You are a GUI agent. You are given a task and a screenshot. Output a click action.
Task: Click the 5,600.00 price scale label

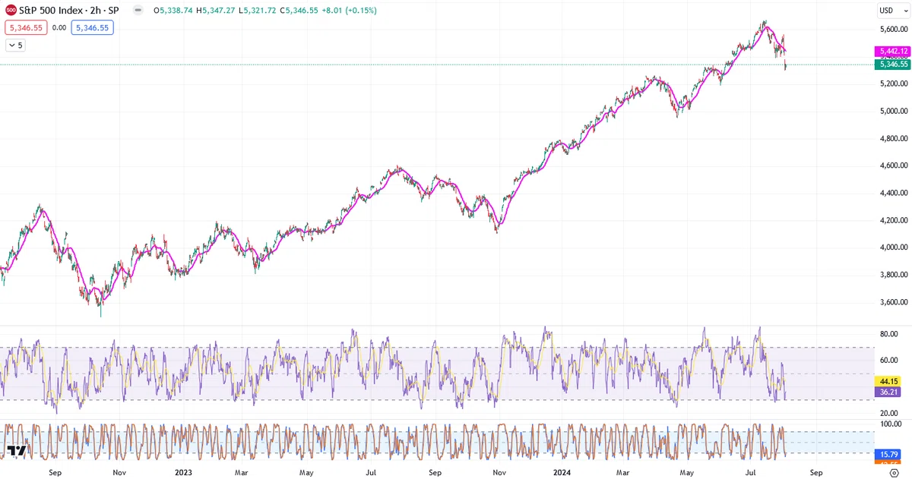(894, 30)
